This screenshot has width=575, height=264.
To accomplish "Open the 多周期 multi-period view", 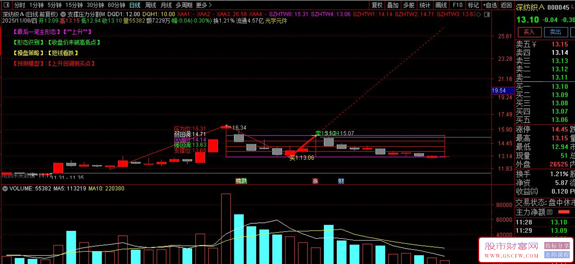I will click(184, 5).
